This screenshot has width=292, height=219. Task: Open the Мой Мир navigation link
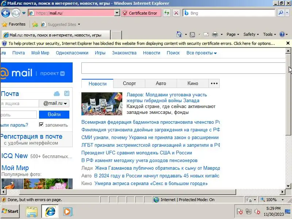pos(40,53)
